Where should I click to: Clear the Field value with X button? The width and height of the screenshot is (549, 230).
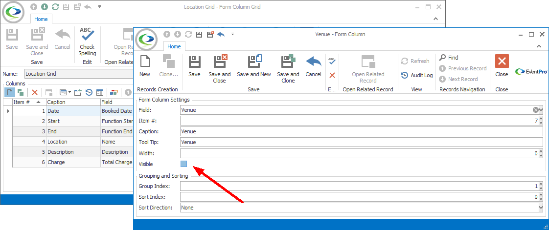535,110
